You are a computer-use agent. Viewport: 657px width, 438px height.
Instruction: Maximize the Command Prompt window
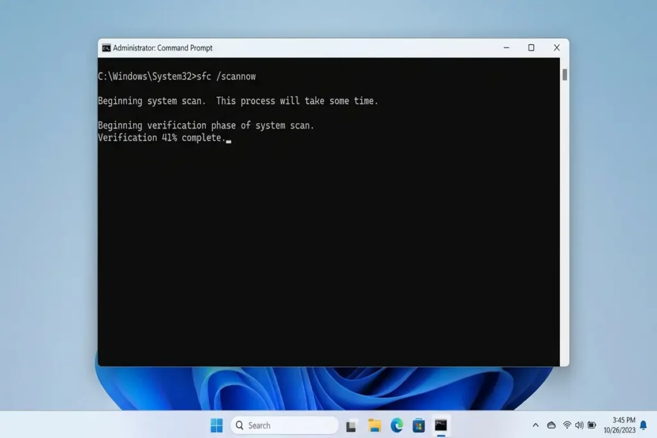click(531, 47)
